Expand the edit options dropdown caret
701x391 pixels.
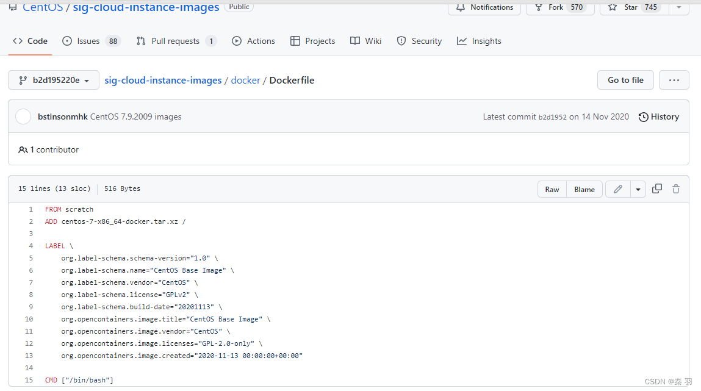pos(638,190)
